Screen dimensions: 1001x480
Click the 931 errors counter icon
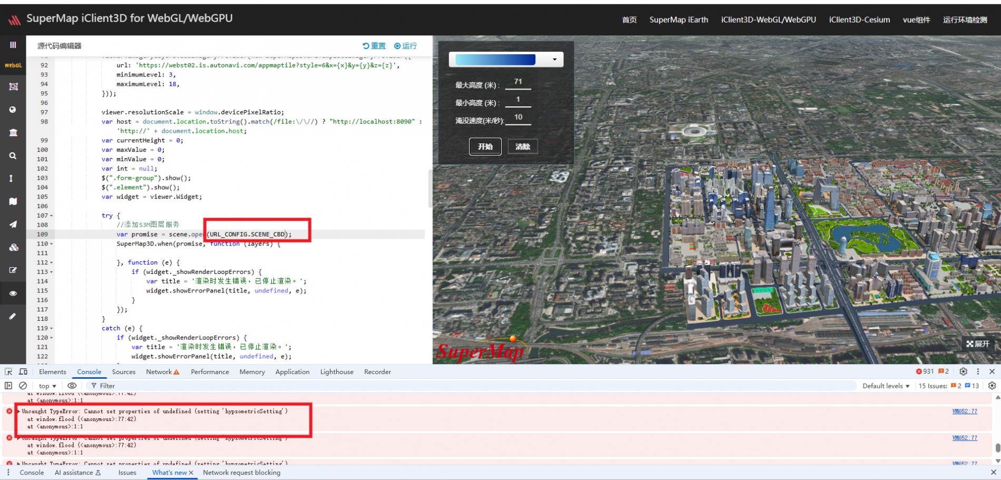(x=925, y=371)
